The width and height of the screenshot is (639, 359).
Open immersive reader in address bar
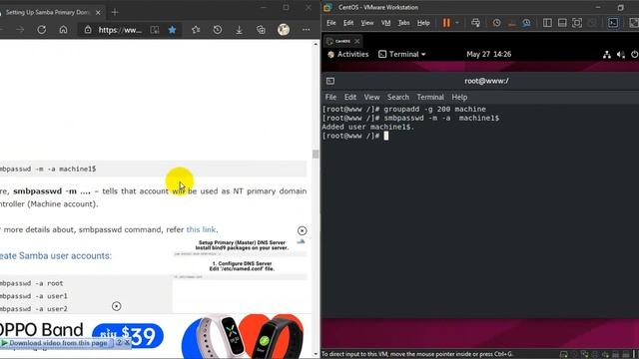(x=155, y=30)
